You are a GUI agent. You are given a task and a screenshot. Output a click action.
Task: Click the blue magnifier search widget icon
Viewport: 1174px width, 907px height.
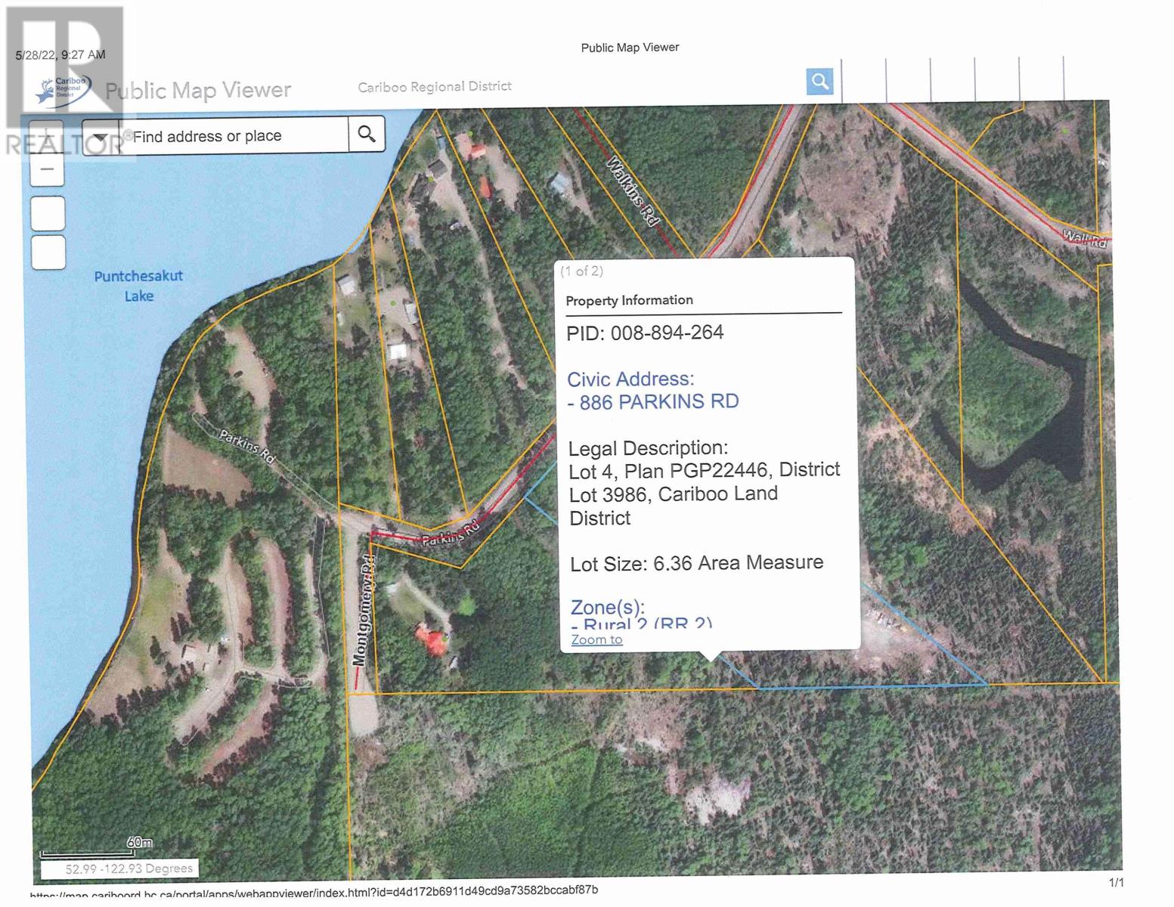coord(819,81)
